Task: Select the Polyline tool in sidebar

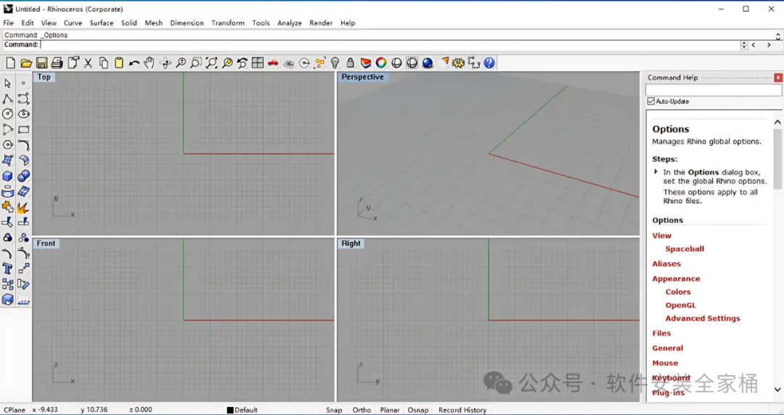Action: [x=7, y=99]
